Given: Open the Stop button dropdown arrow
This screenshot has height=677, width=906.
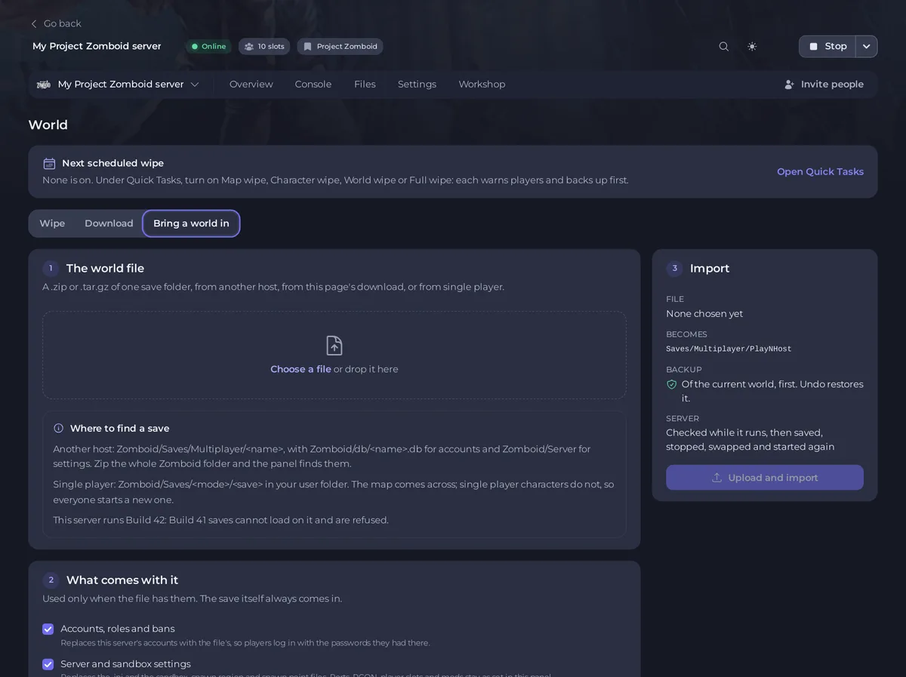Looking at the screenshot, I should pyautogui.click(x=867, y=46).
